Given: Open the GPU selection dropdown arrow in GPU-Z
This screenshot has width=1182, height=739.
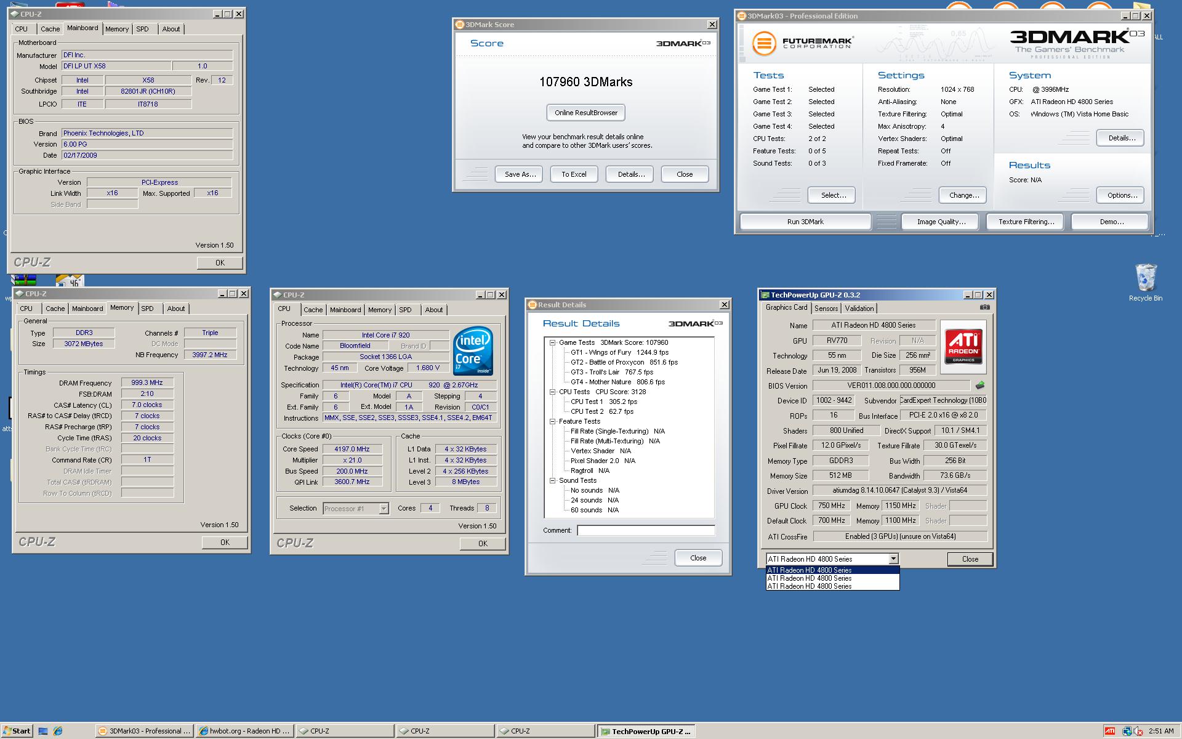Looking at the screenshot, I should click(x=893, y=559).
